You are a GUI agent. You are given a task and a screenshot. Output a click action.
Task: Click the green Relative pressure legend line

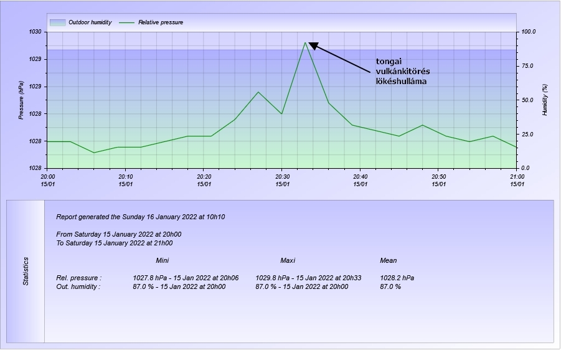127,22
